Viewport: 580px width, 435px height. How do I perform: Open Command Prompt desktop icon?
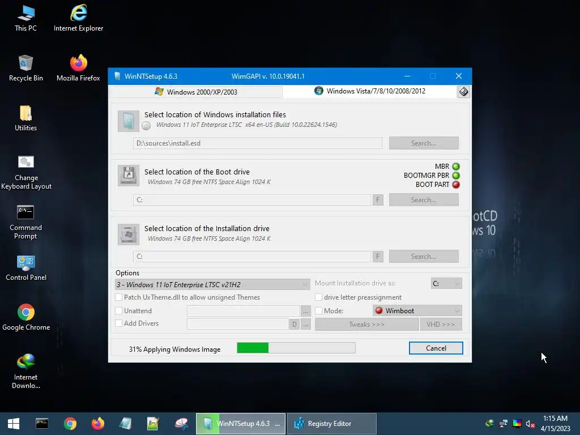pyautogui.click(x=26, y=222)
